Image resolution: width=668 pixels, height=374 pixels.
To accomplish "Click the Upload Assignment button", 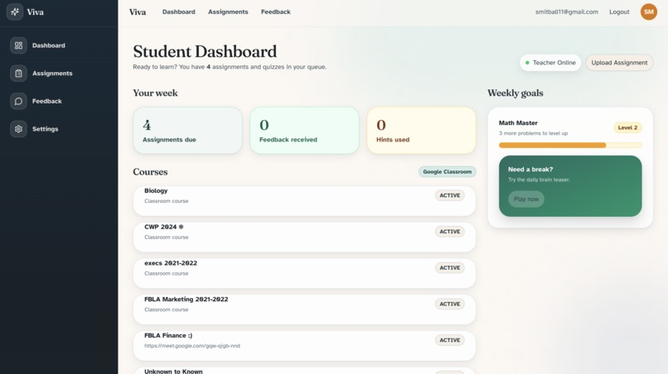I will [619, 63].
